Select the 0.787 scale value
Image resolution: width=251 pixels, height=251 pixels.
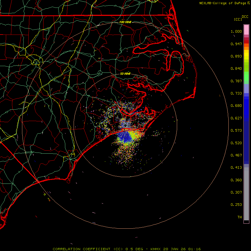[x=236, y=81]
